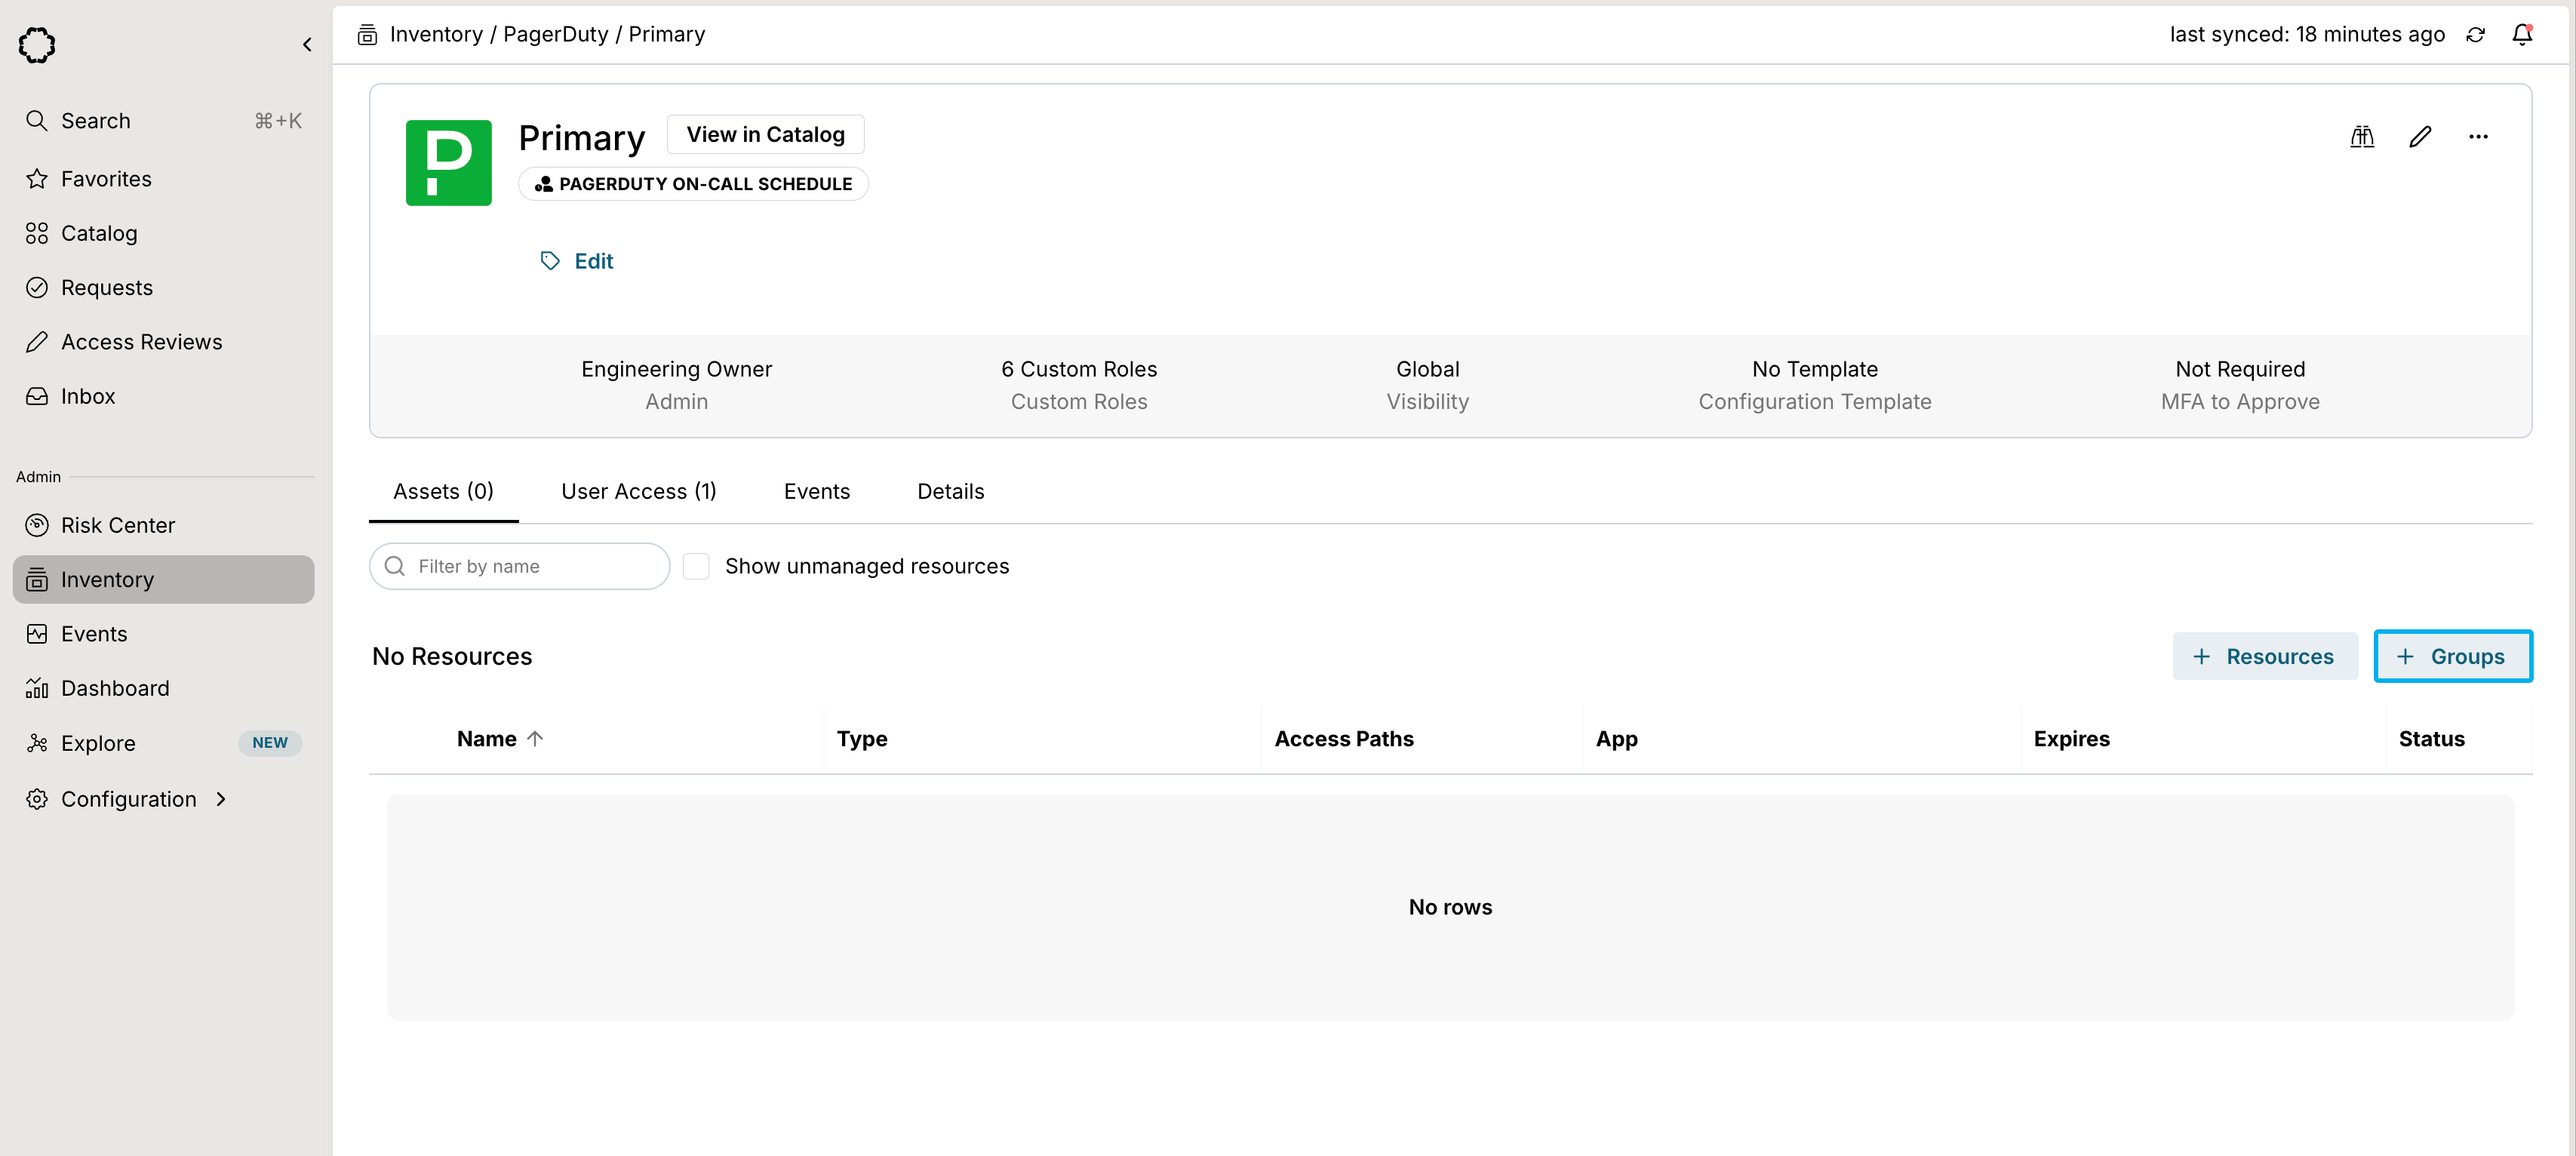Click PagerDuty in the breadcrumb
Viewport: 2576px width, 1156px height.
click(x=555, y=35)
